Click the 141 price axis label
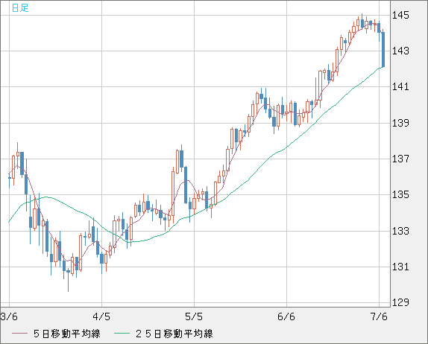Image resolution: width=428 pixels, height=344 pixels. tap(400, 87)
